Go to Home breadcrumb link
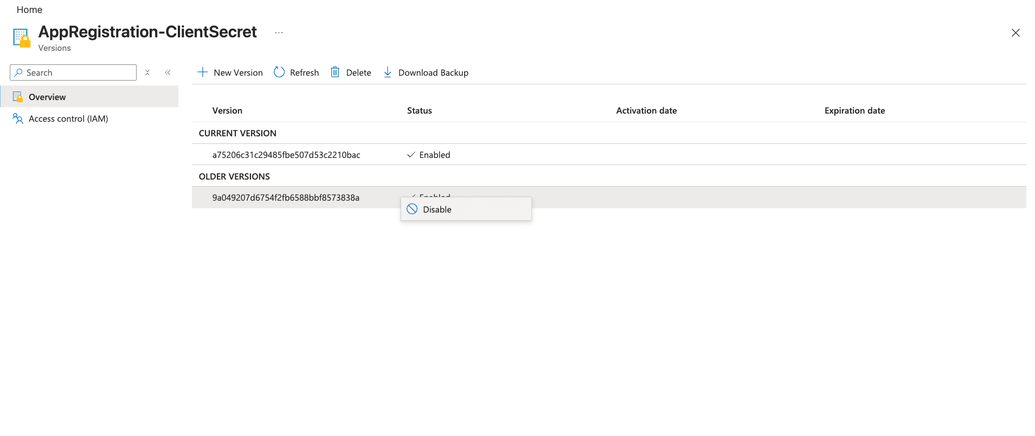 [x=29, y=10]
